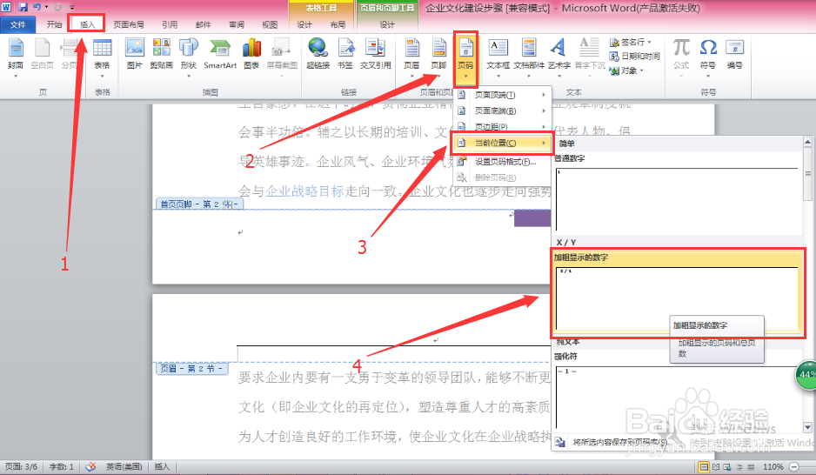Open the Footer (页脚) gallery

click(x=438, y=57)
